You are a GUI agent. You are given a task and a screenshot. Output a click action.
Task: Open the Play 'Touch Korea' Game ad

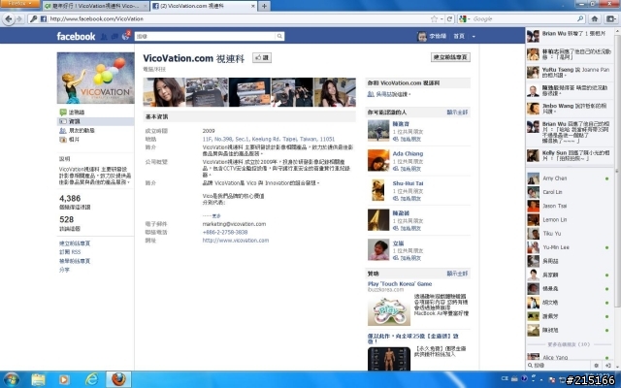400,284
